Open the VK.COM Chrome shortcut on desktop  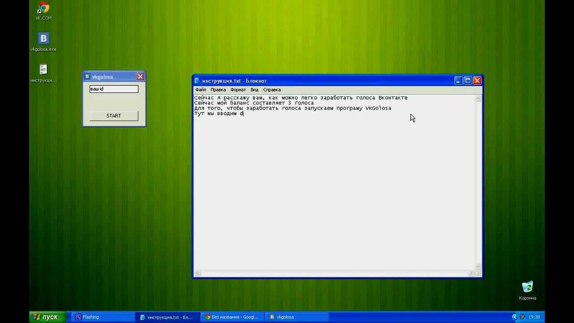pyautogui.click(x=43, y=11)
